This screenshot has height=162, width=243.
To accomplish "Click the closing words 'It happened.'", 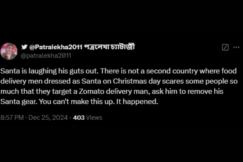I will point(137,102).
